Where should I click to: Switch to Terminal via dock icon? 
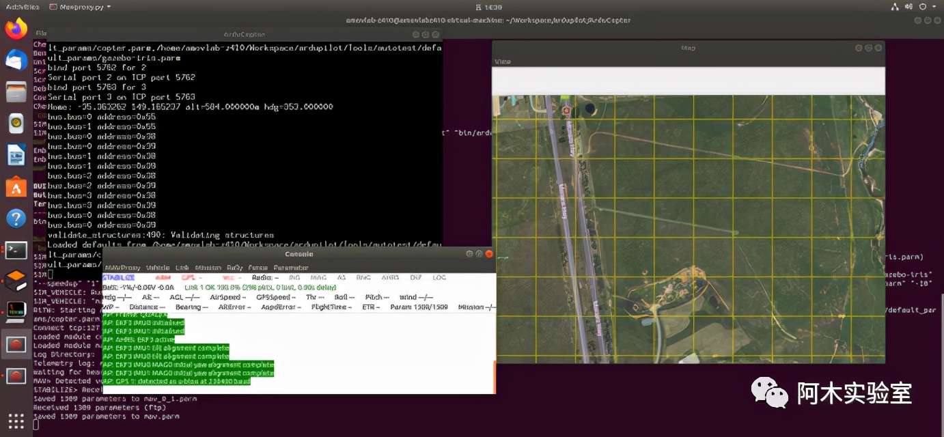click(16, 250)
